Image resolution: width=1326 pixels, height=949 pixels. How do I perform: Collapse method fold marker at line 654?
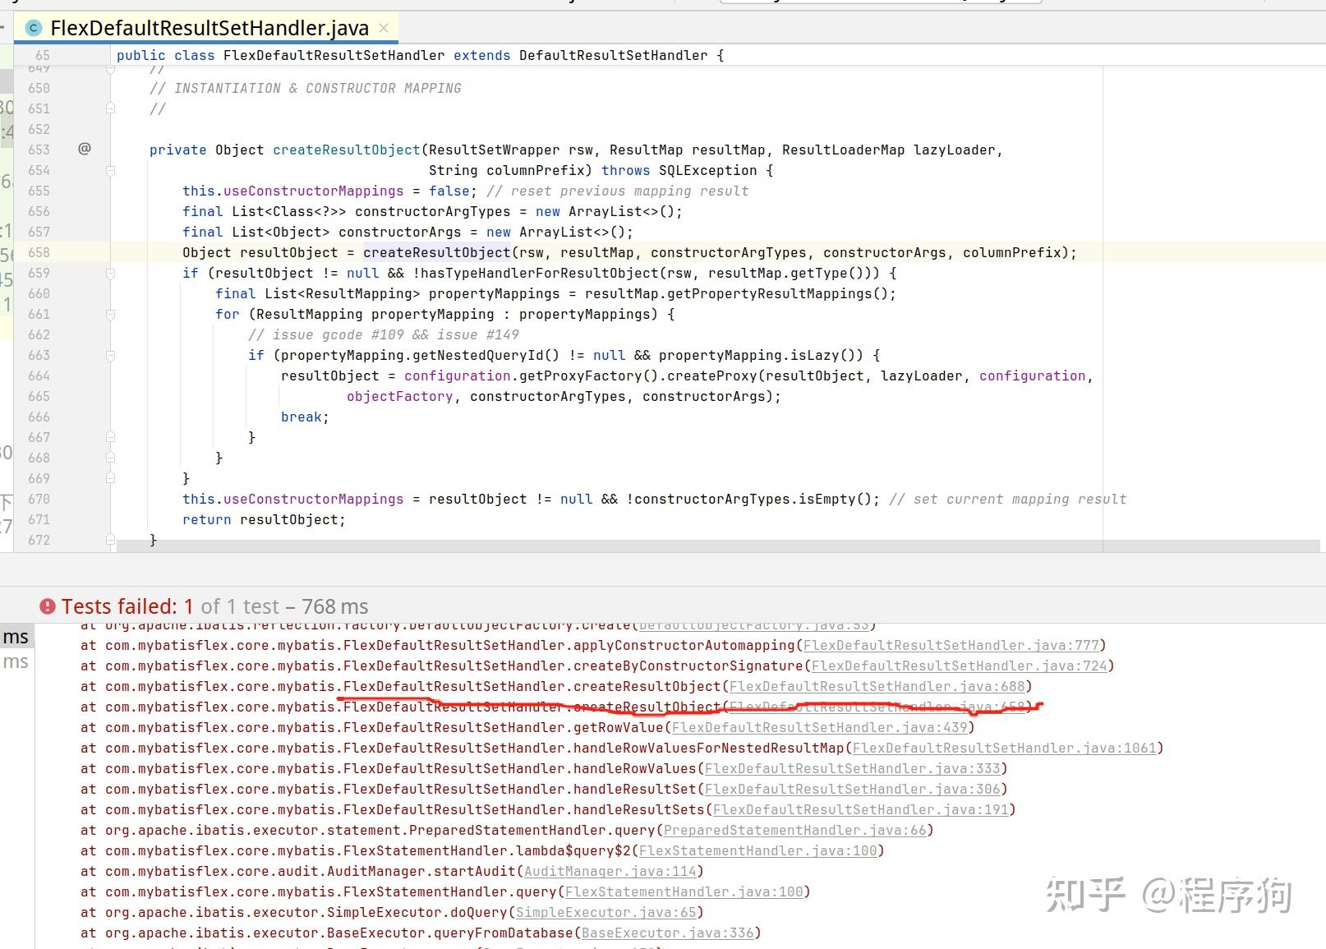tap(110, 170)
